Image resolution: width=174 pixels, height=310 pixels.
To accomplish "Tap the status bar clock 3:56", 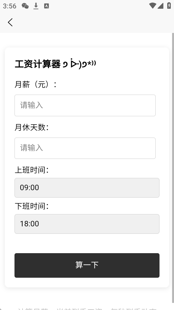I will click(9, 6).
